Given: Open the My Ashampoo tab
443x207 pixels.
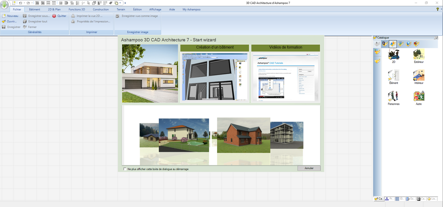Looking at the screenshot, I should [192, 9].
